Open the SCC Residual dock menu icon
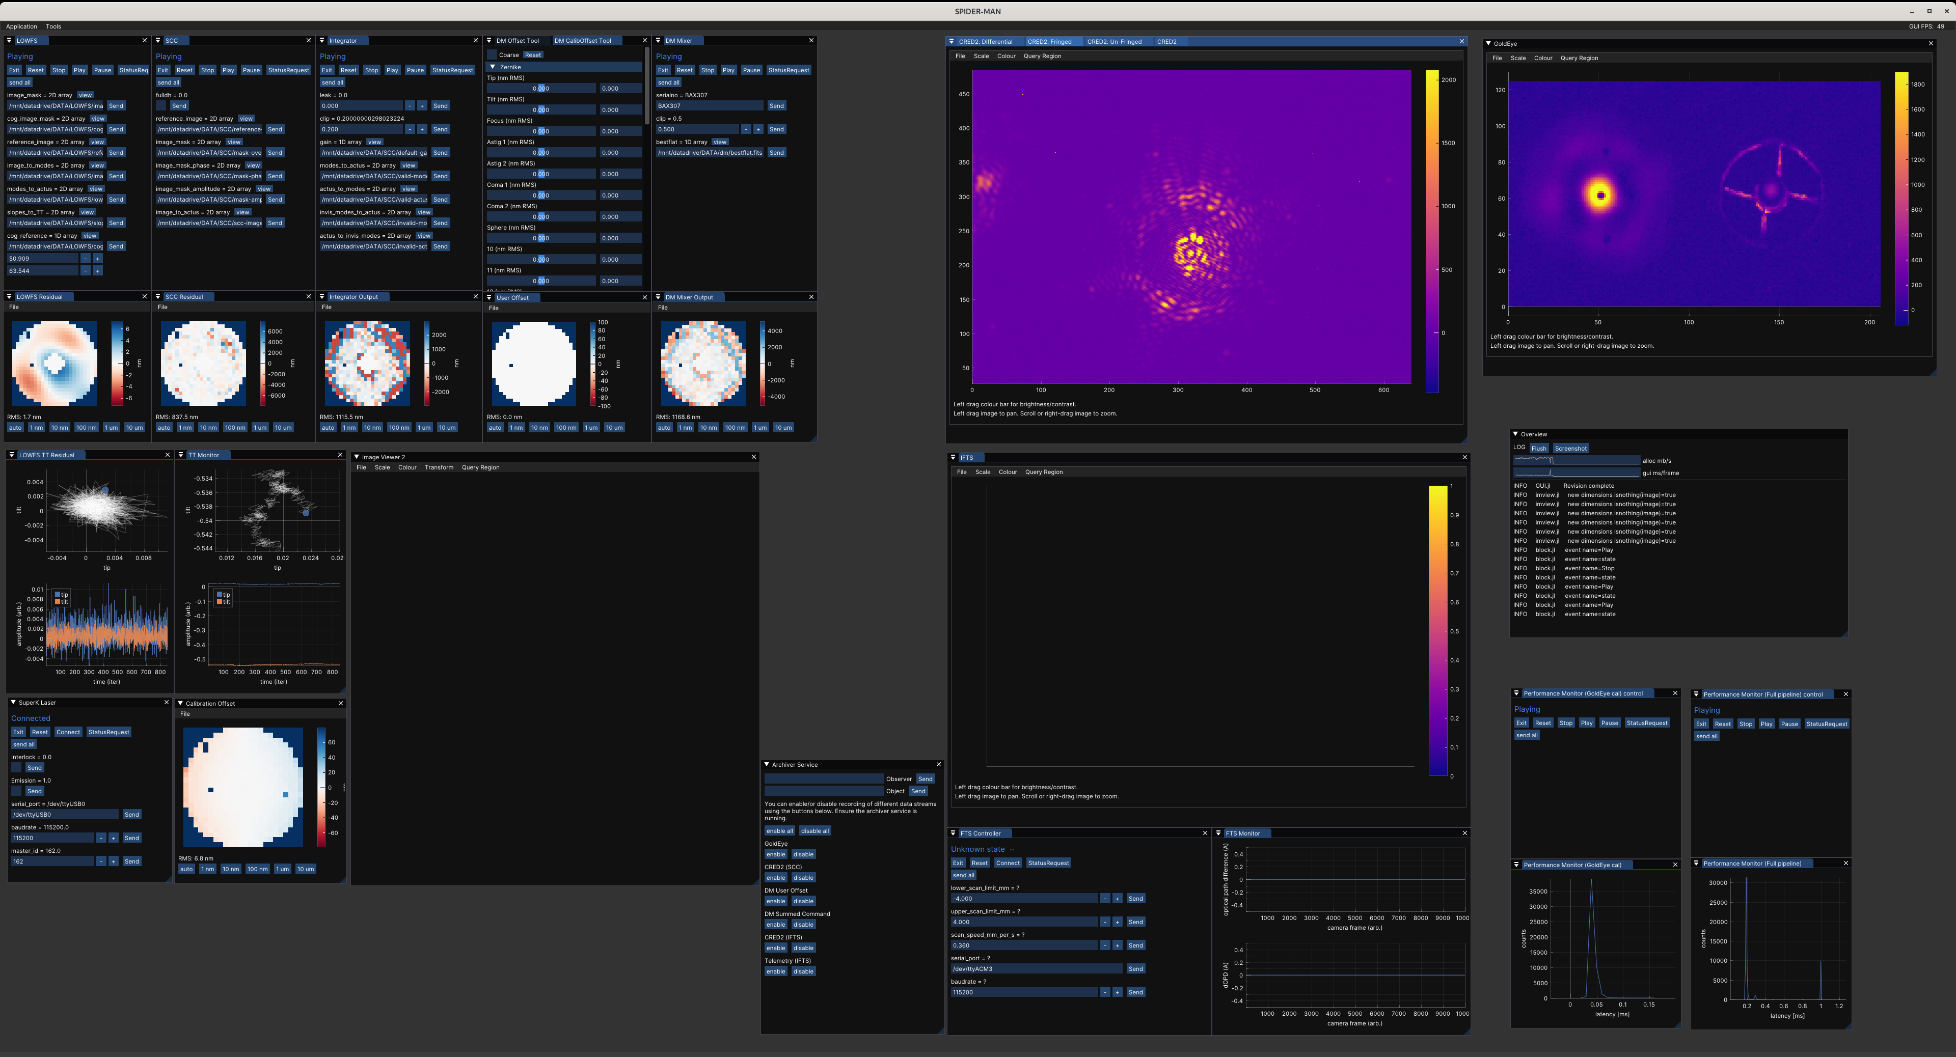Viewport: 1956px width, 1057px height. tap(159, 297)
